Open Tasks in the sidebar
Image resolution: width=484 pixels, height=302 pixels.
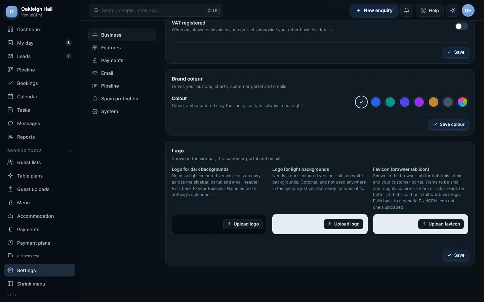point(40,110)
